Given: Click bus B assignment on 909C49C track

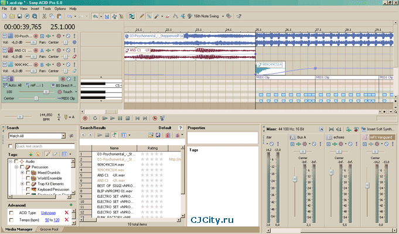Looking at the screenshot, I should (x=42, y=64).
